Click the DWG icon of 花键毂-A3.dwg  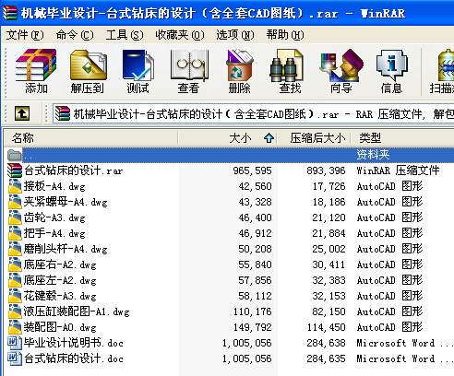point(15,296)
